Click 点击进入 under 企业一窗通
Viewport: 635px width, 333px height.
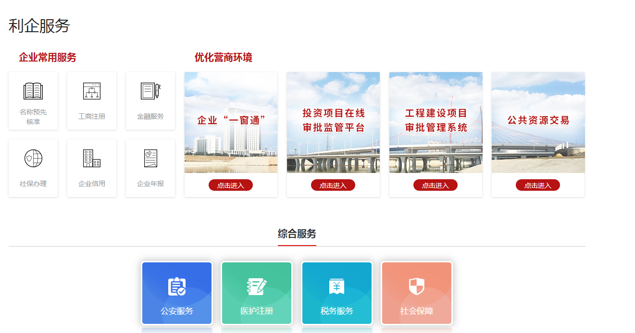tap(231, 185)
